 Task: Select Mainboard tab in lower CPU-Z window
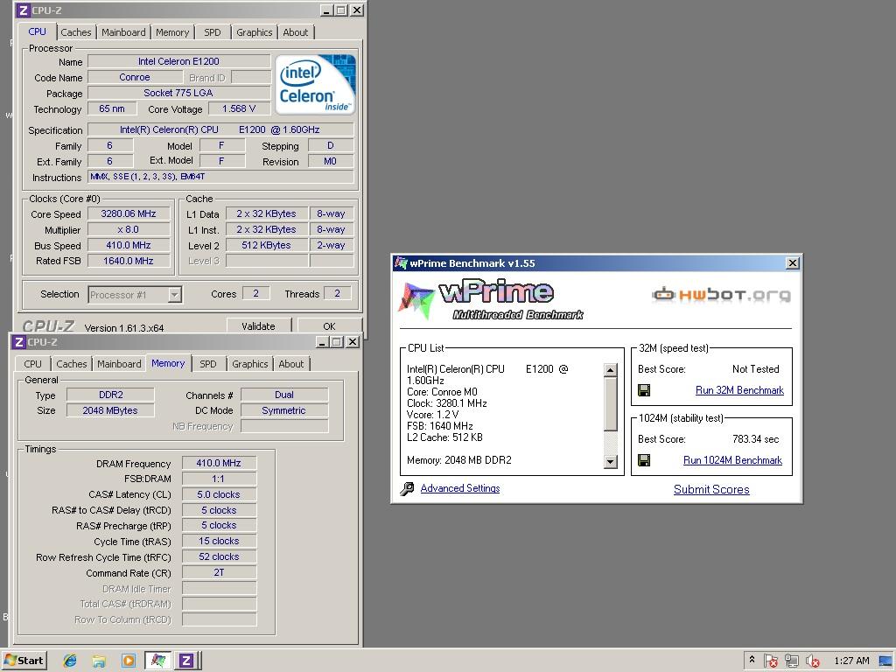[119, 364]
